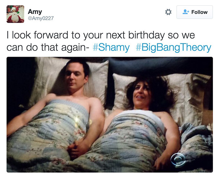Click the display name Amy
Viewport: 217px width, 175px height.
pyautogui.click(x=35, y=11)
